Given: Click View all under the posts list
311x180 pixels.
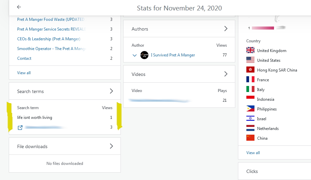Looking at the screenshot, I should click(24, 73).
